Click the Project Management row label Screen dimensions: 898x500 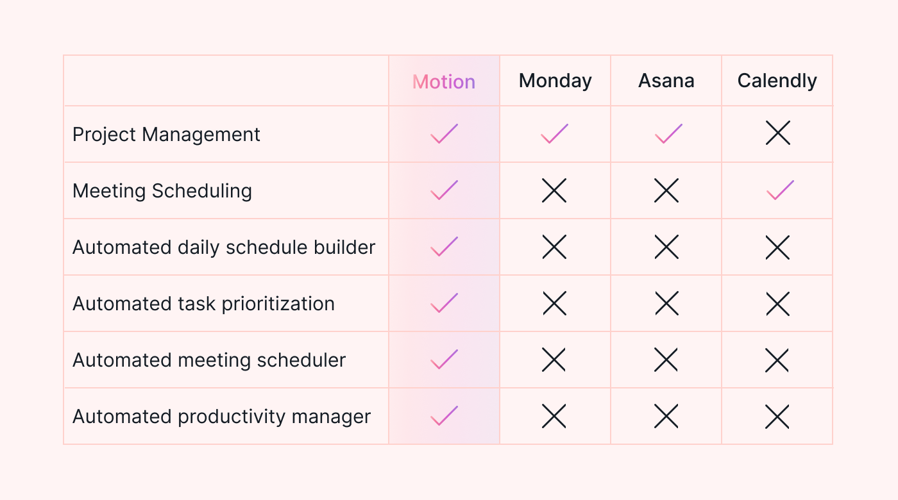166,135
